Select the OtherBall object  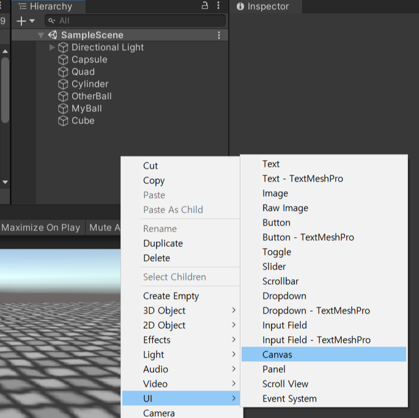coord(92,96)
